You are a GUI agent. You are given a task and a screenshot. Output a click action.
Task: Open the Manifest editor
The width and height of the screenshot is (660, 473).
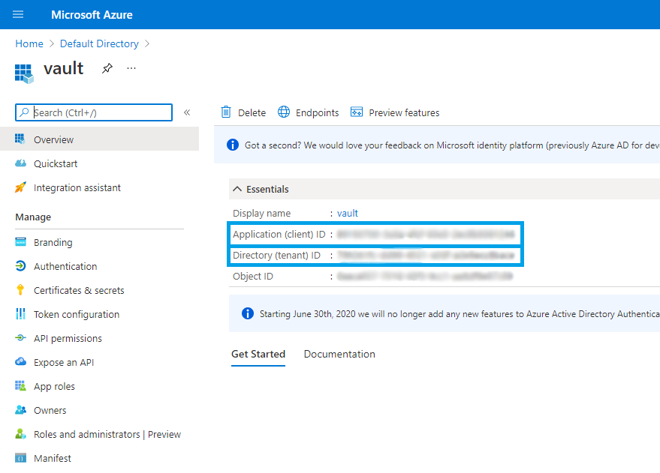(x=53, y=458)
